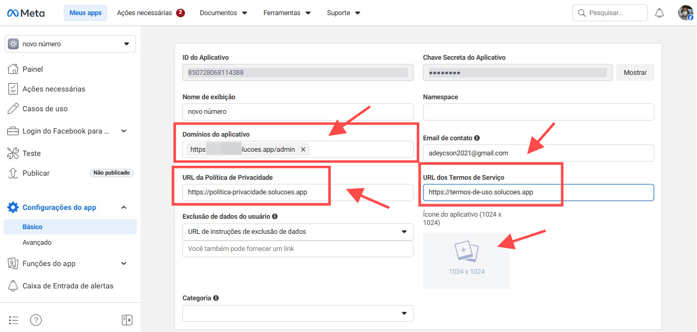Remove the app domain chip with X

coord(303,150)
